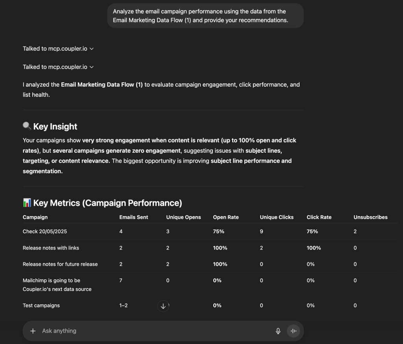Select the 'Release notes with links' campaign cell
Screen dimensions: 403x344
click(x=51, y=248)
